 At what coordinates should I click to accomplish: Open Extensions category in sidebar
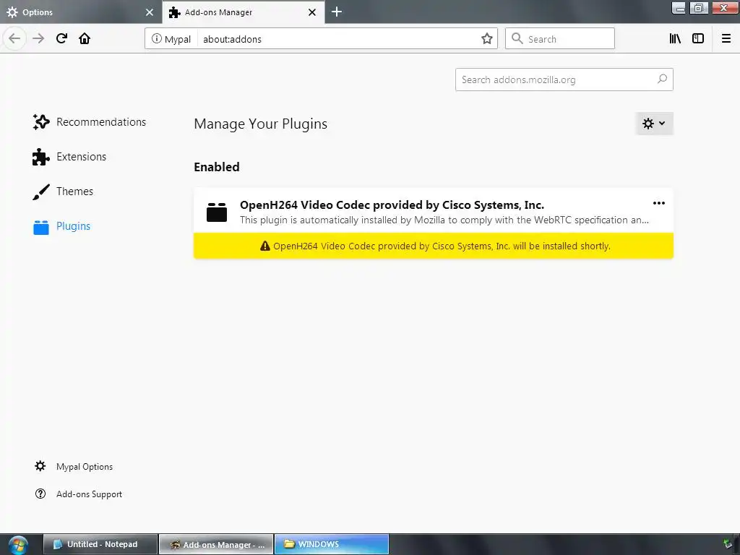[x=70, y=157]
